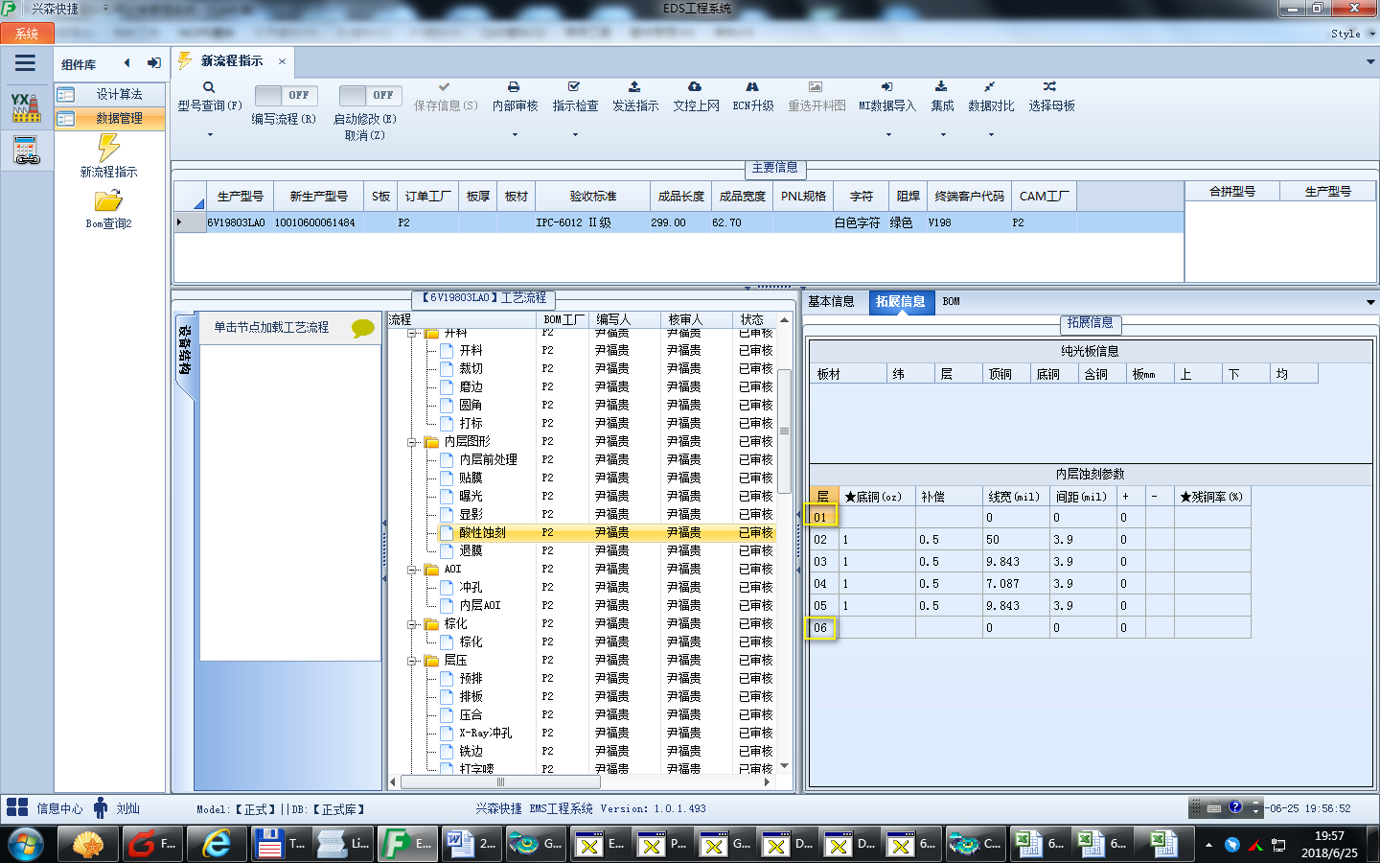Collapse 组件库 panel with left arrow

click(126, 63)
